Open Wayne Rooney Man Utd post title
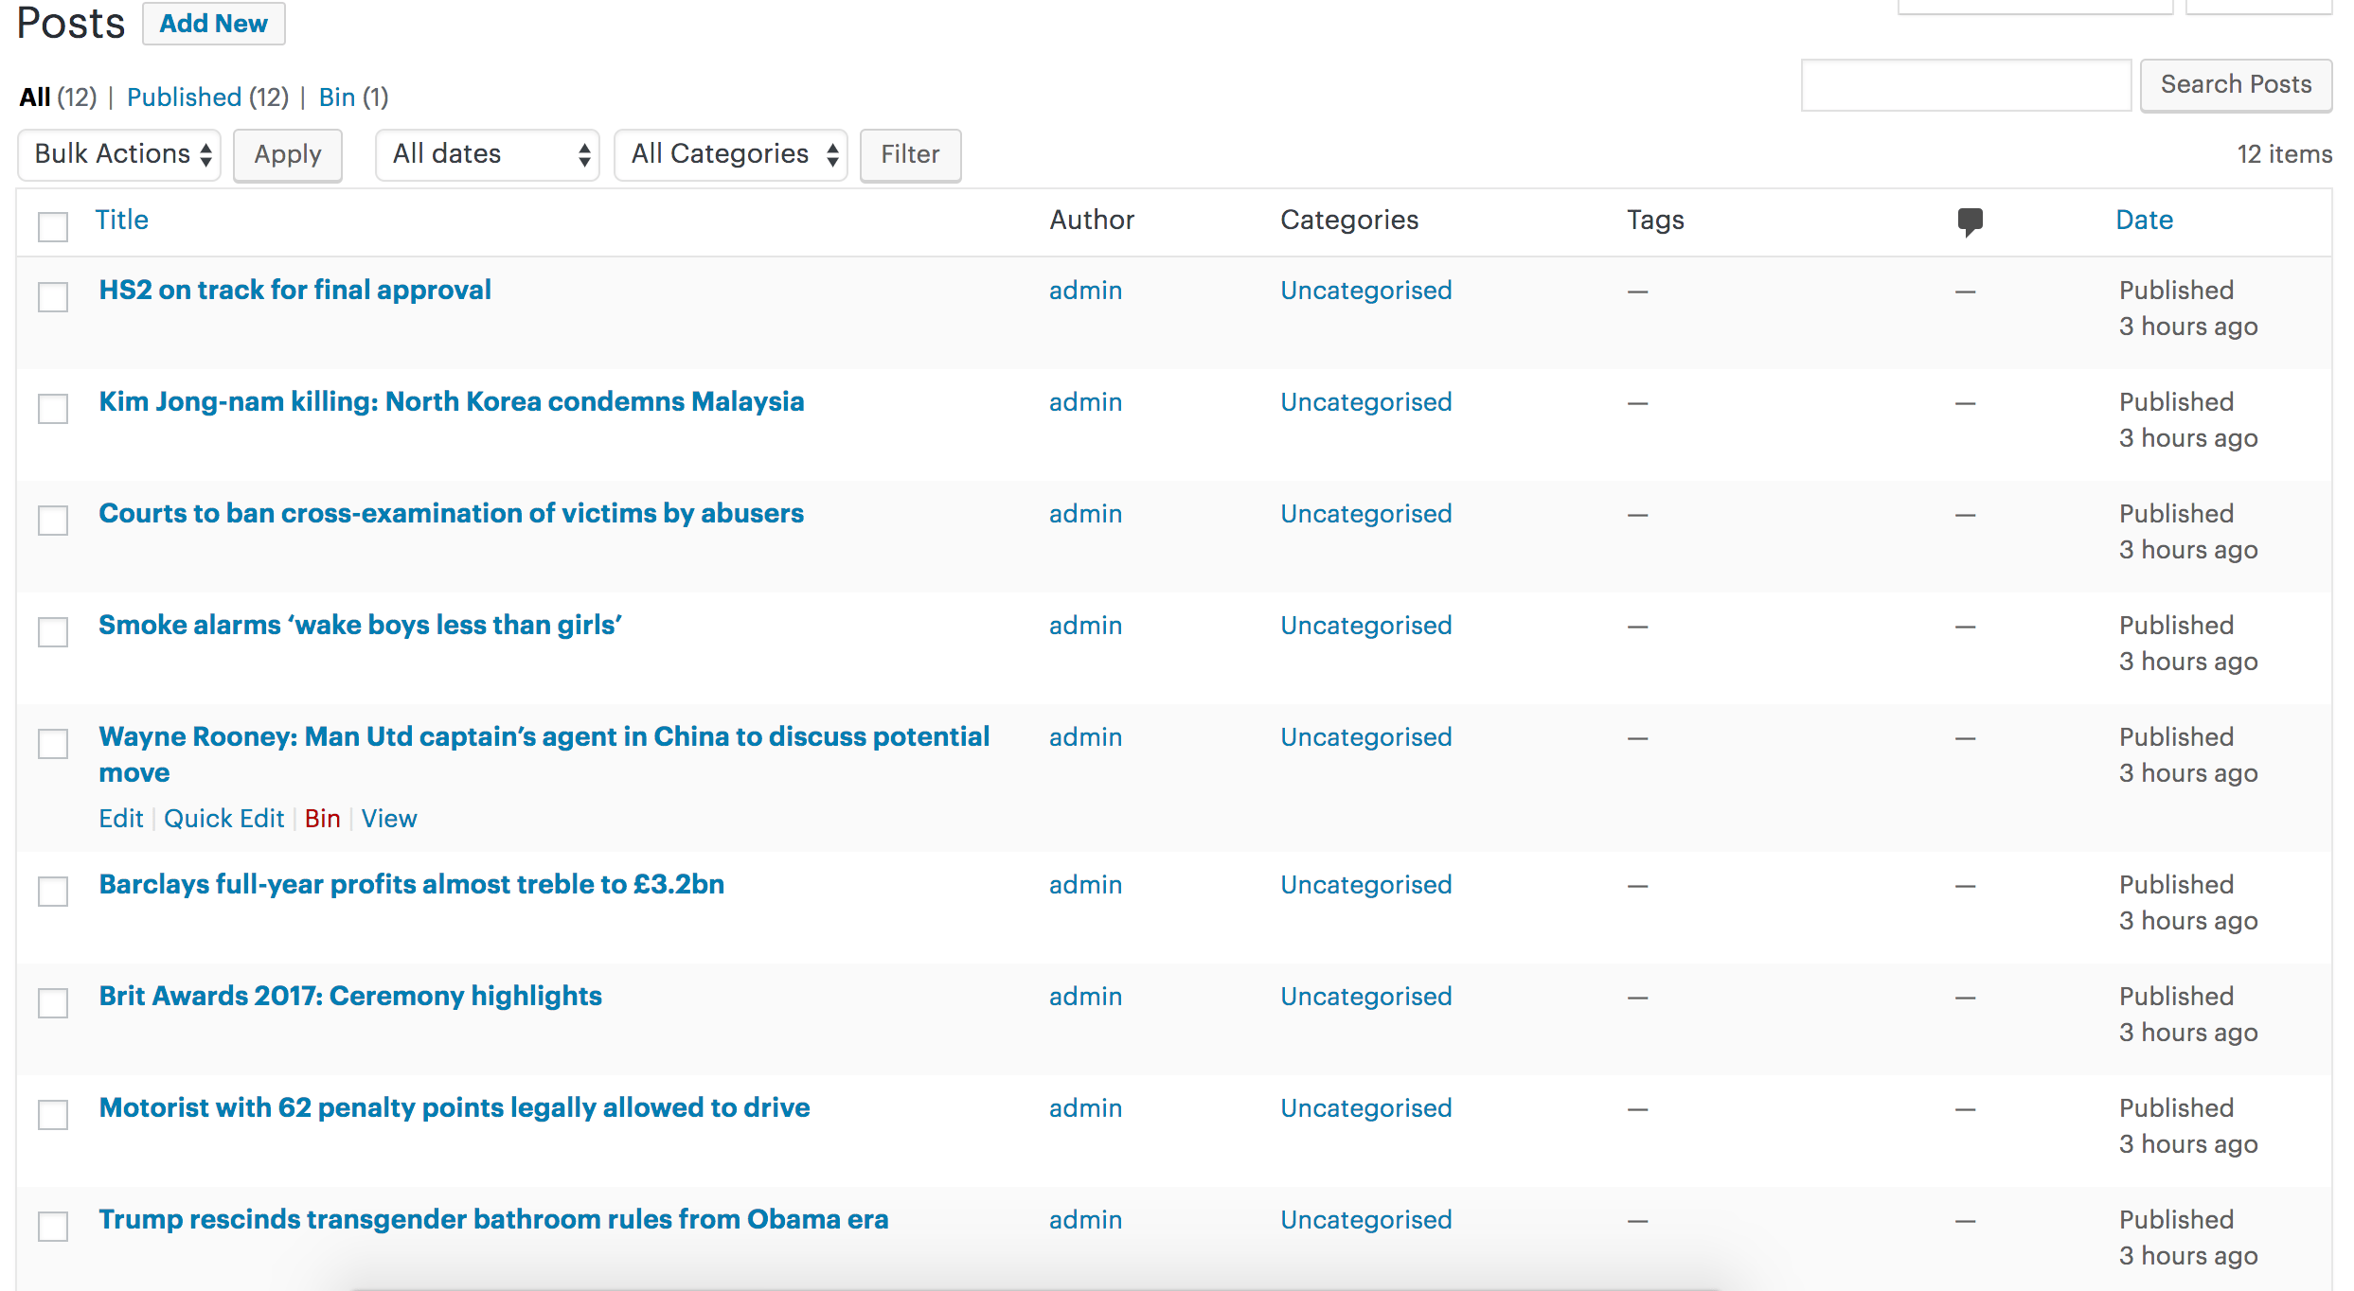 (544, 753)
